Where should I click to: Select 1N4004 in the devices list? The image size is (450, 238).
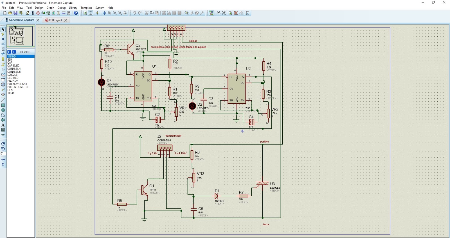21,56
